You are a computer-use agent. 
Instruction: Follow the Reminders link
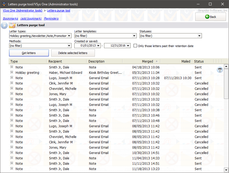click(x=51, y=18)
